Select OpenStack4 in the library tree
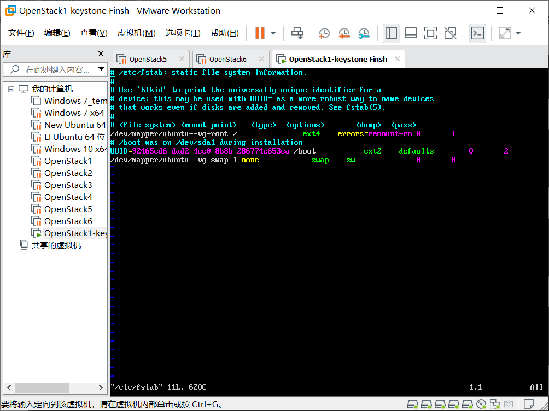The height and width of the screenshot is (411, 549). (x=68, y=197)
